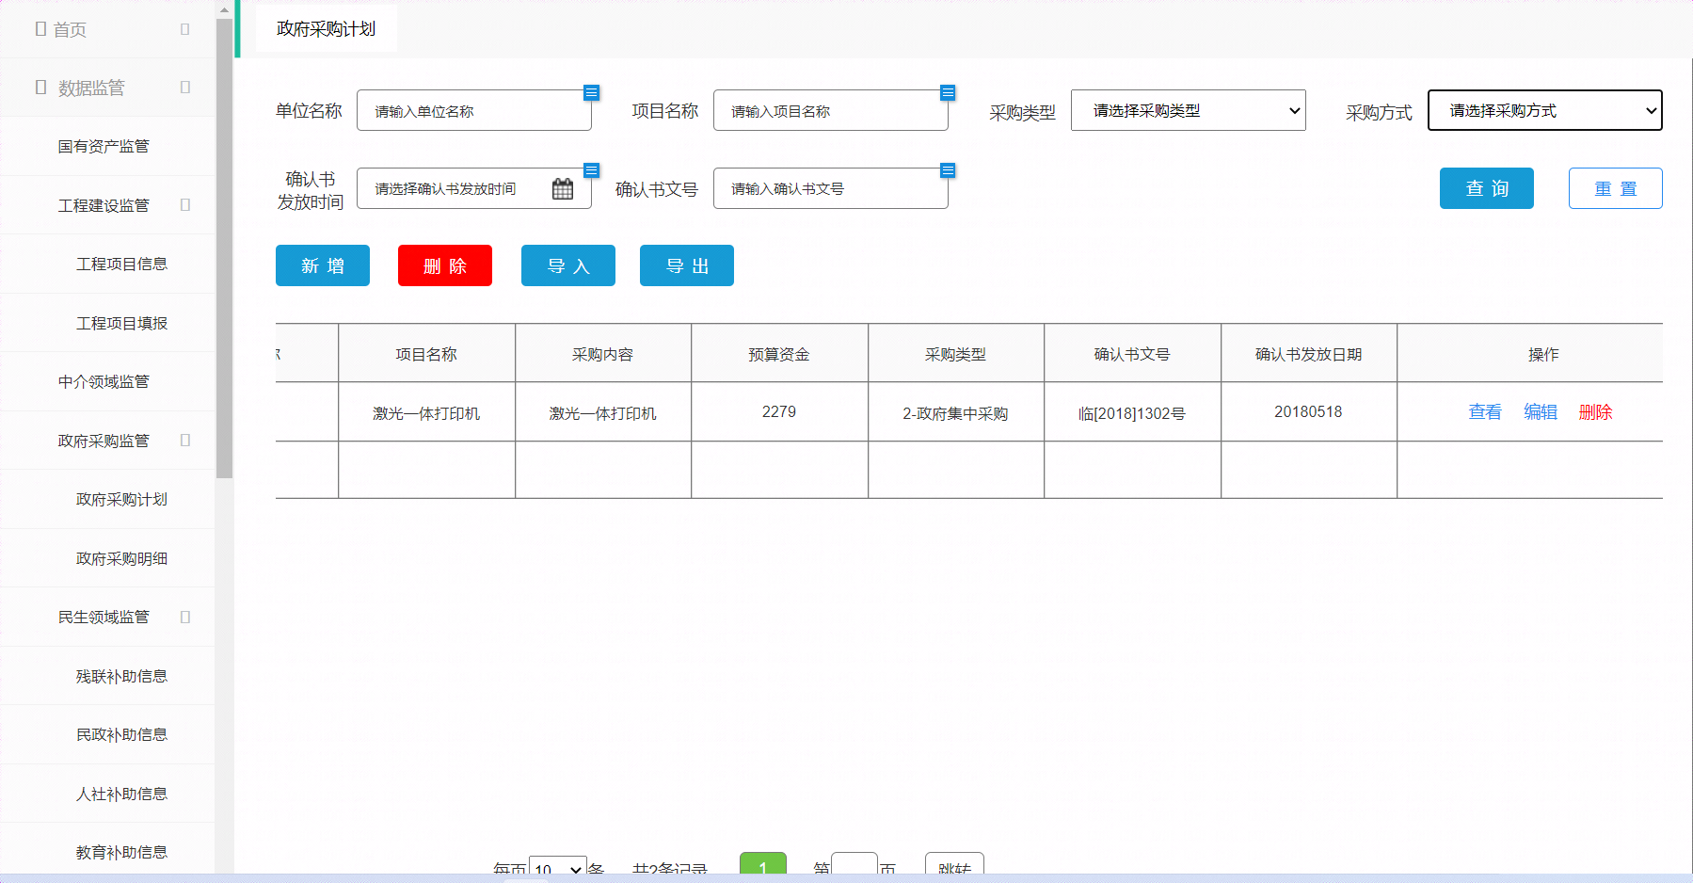Open 残联补助信息 menu item
This screenshot has height=883, width=1693.
coord(121,676)
